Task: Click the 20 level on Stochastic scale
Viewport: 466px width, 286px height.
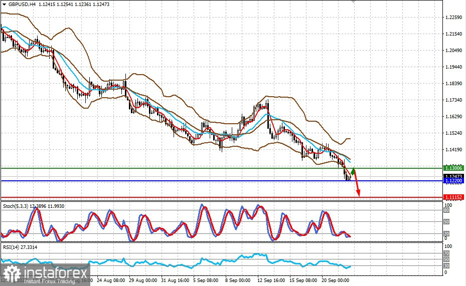Action: pyautogui.click(x=446, y=234)
